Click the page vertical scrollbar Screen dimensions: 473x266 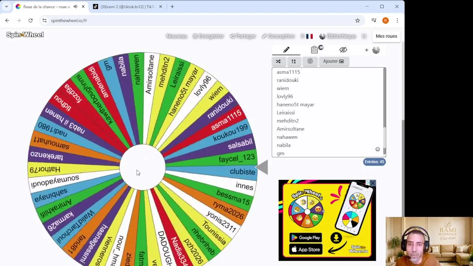click(x=403, y=81)
